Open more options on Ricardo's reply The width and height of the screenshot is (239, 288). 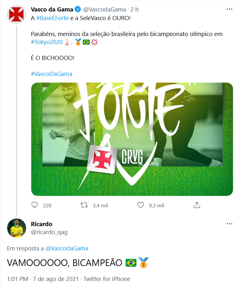pyautogui.click(x=229, y=224)
